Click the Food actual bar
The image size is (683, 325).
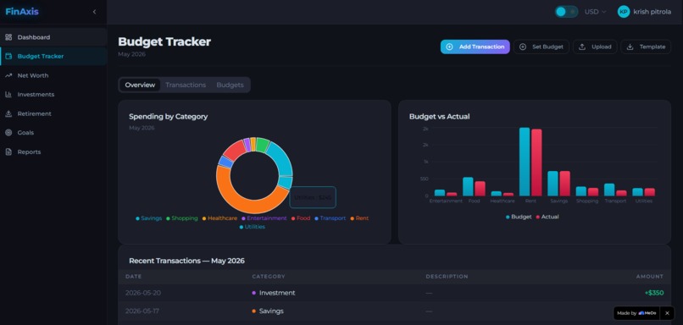click(480, 189)
